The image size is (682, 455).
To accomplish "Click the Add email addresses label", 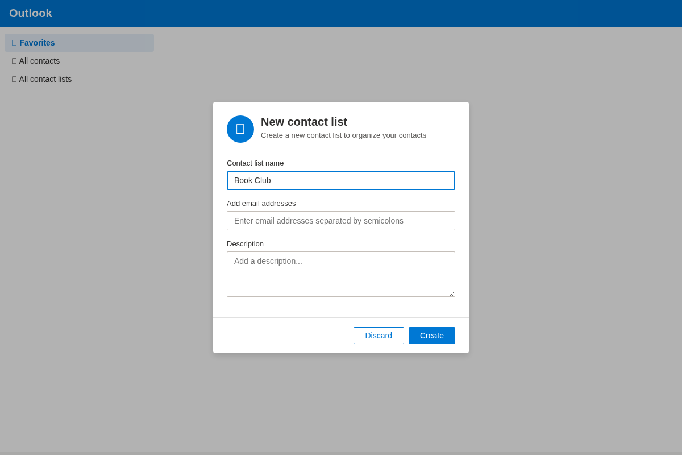I will 261,203.
